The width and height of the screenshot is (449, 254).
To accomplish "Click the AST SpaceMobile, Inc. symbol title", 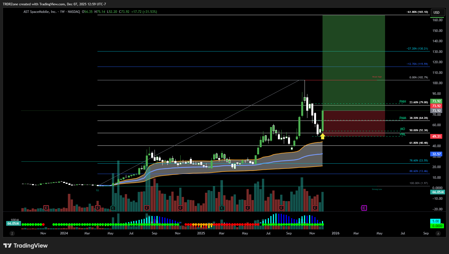I will [x=40, y=12].
